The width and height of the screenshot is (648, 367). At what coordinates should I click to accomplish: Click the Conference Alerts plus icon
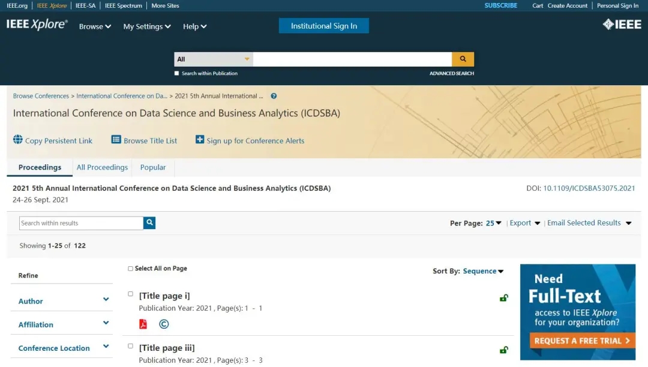pyautogui.click(x=200, y=140)
